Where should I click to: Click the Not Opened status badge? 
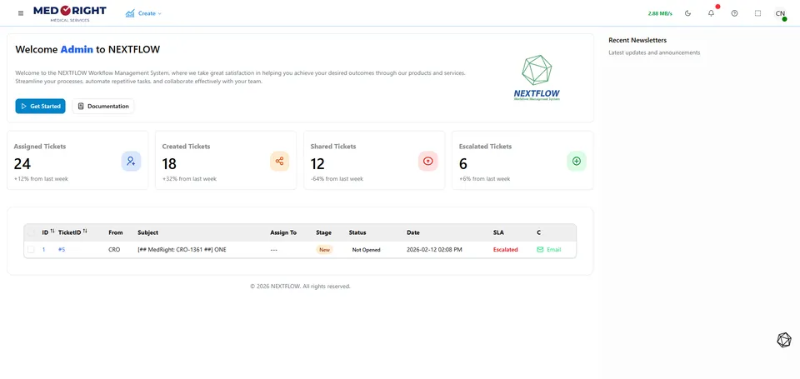click(367, 249)
